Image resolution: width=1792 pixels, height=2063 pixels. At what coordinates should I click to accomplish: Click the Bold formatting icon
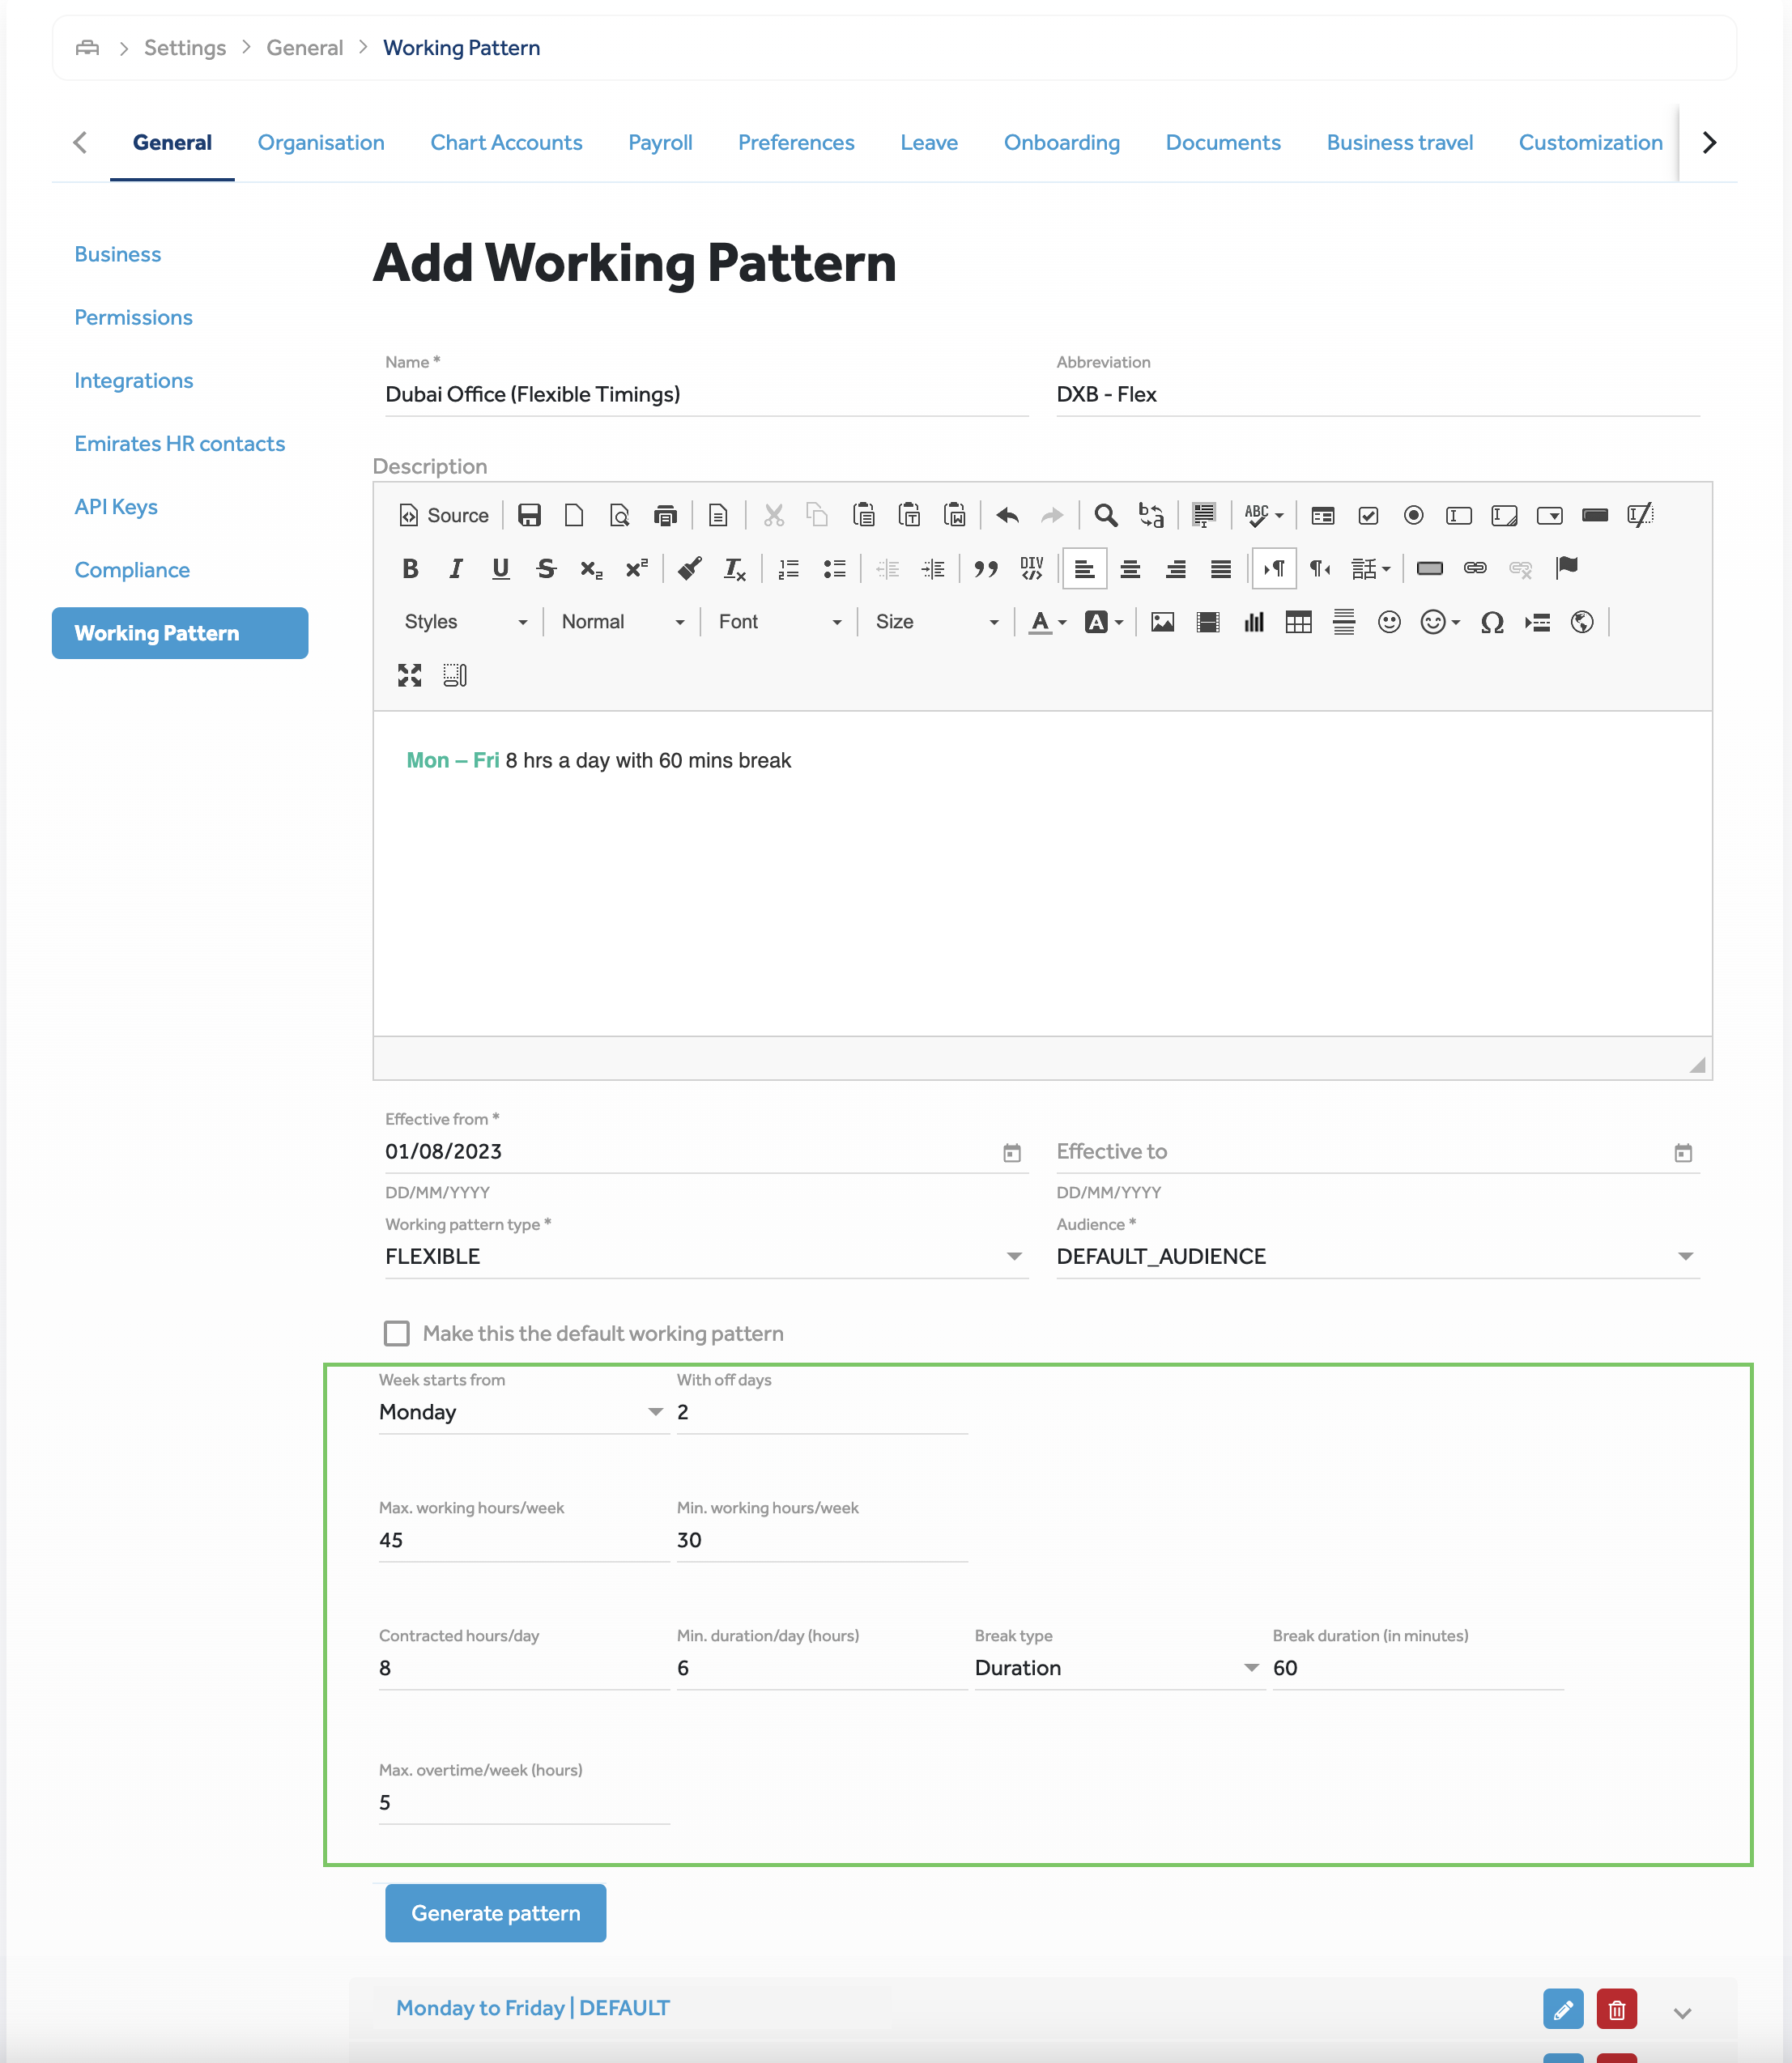(410, 569)
